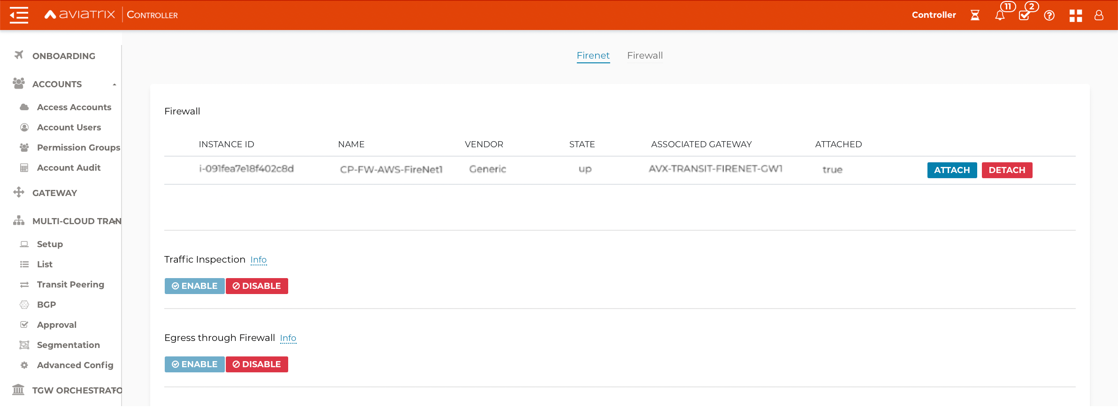This screenshot has height=408, width=1118.
Task: Enable Egress through Firewall
Action: pos(194,364)
